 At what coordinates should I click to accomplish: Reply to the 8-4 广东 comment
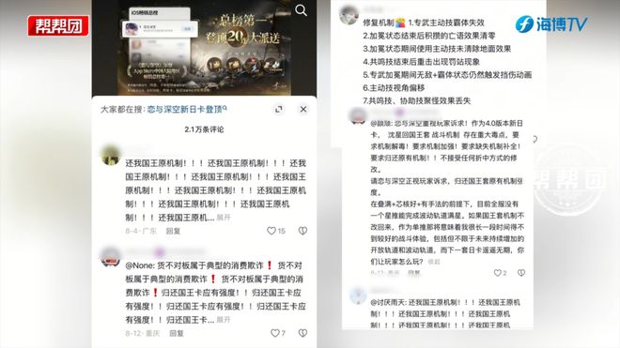coord(173,231)
